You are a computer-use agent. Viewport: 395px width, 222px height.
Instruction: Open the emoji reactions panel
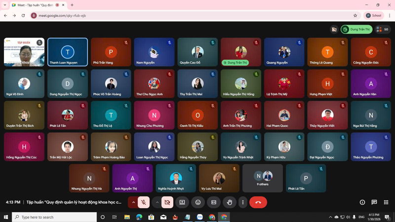pyautogui.click(x=198, y=202)
